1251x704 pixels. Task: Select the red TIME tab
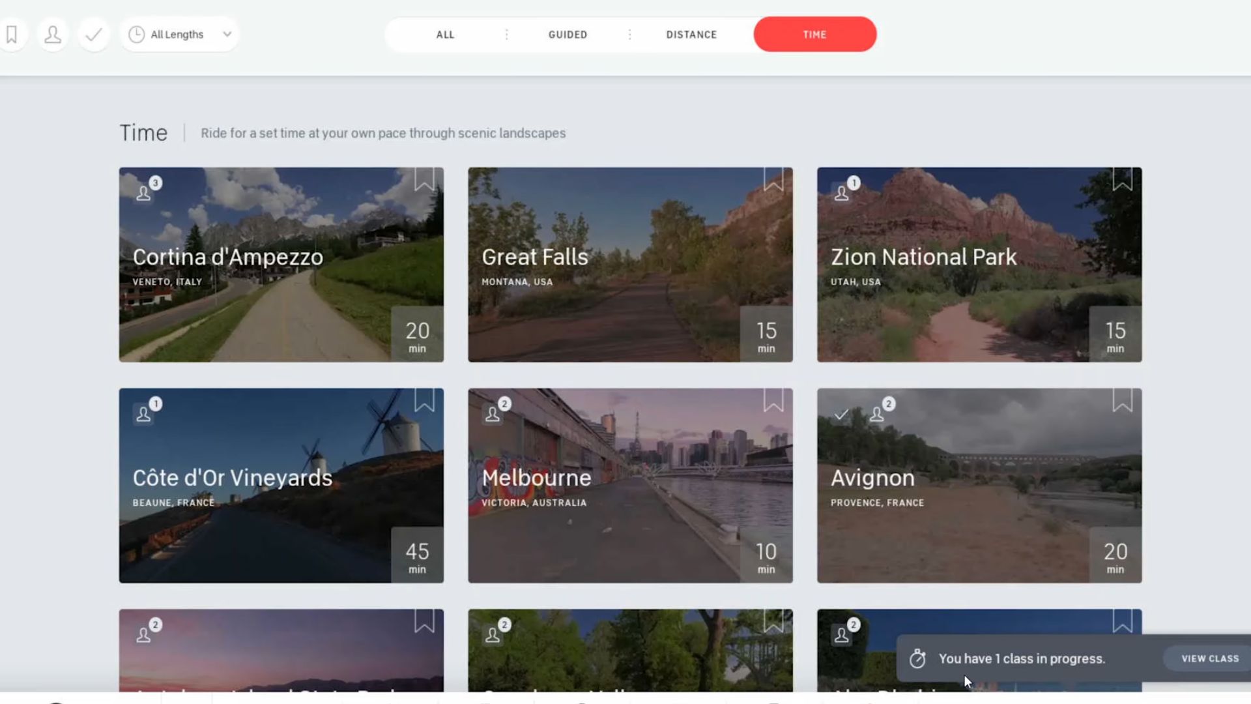814,35
